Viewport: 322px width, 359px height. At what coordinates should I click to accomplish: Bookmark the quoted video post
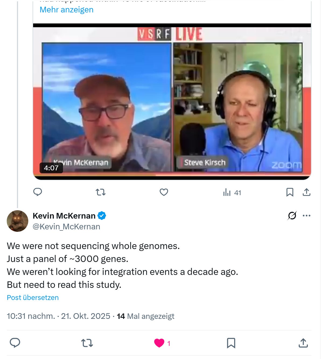pos(290,192)
